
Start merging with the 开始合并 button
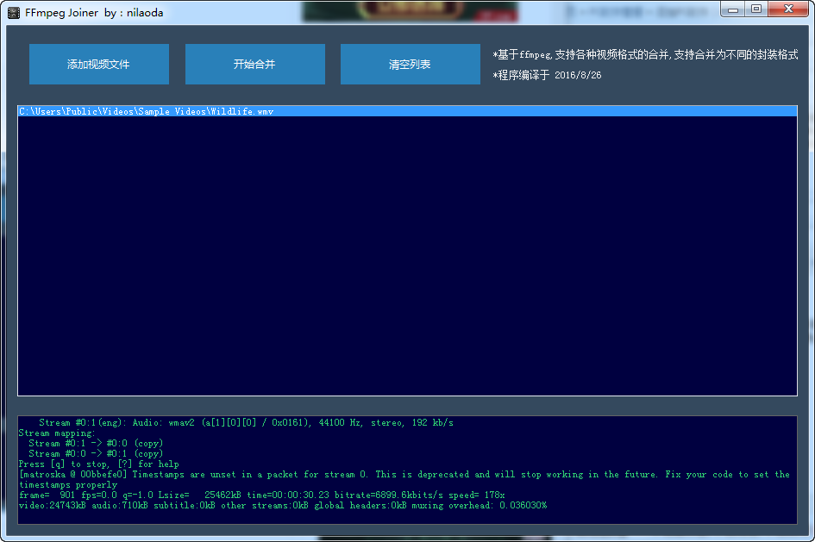pos(254,65)
